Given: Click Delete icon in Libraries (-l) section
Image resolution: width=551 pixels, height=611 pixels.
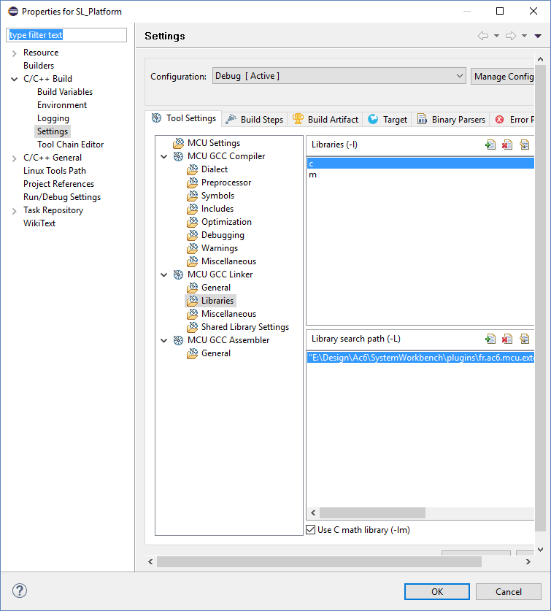Looking at the screenshot, I should click(x=507, y=145).
